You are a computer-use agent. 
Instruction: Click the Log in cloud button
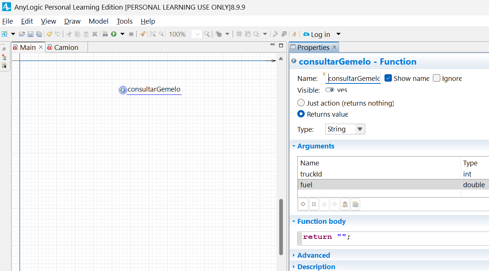pyautogui.click(x=317, y=34)
